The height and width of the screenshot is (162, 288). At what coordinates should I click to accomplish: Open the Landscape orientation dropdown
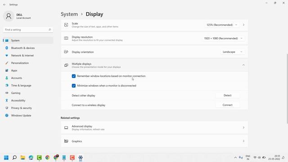(233, 52)
